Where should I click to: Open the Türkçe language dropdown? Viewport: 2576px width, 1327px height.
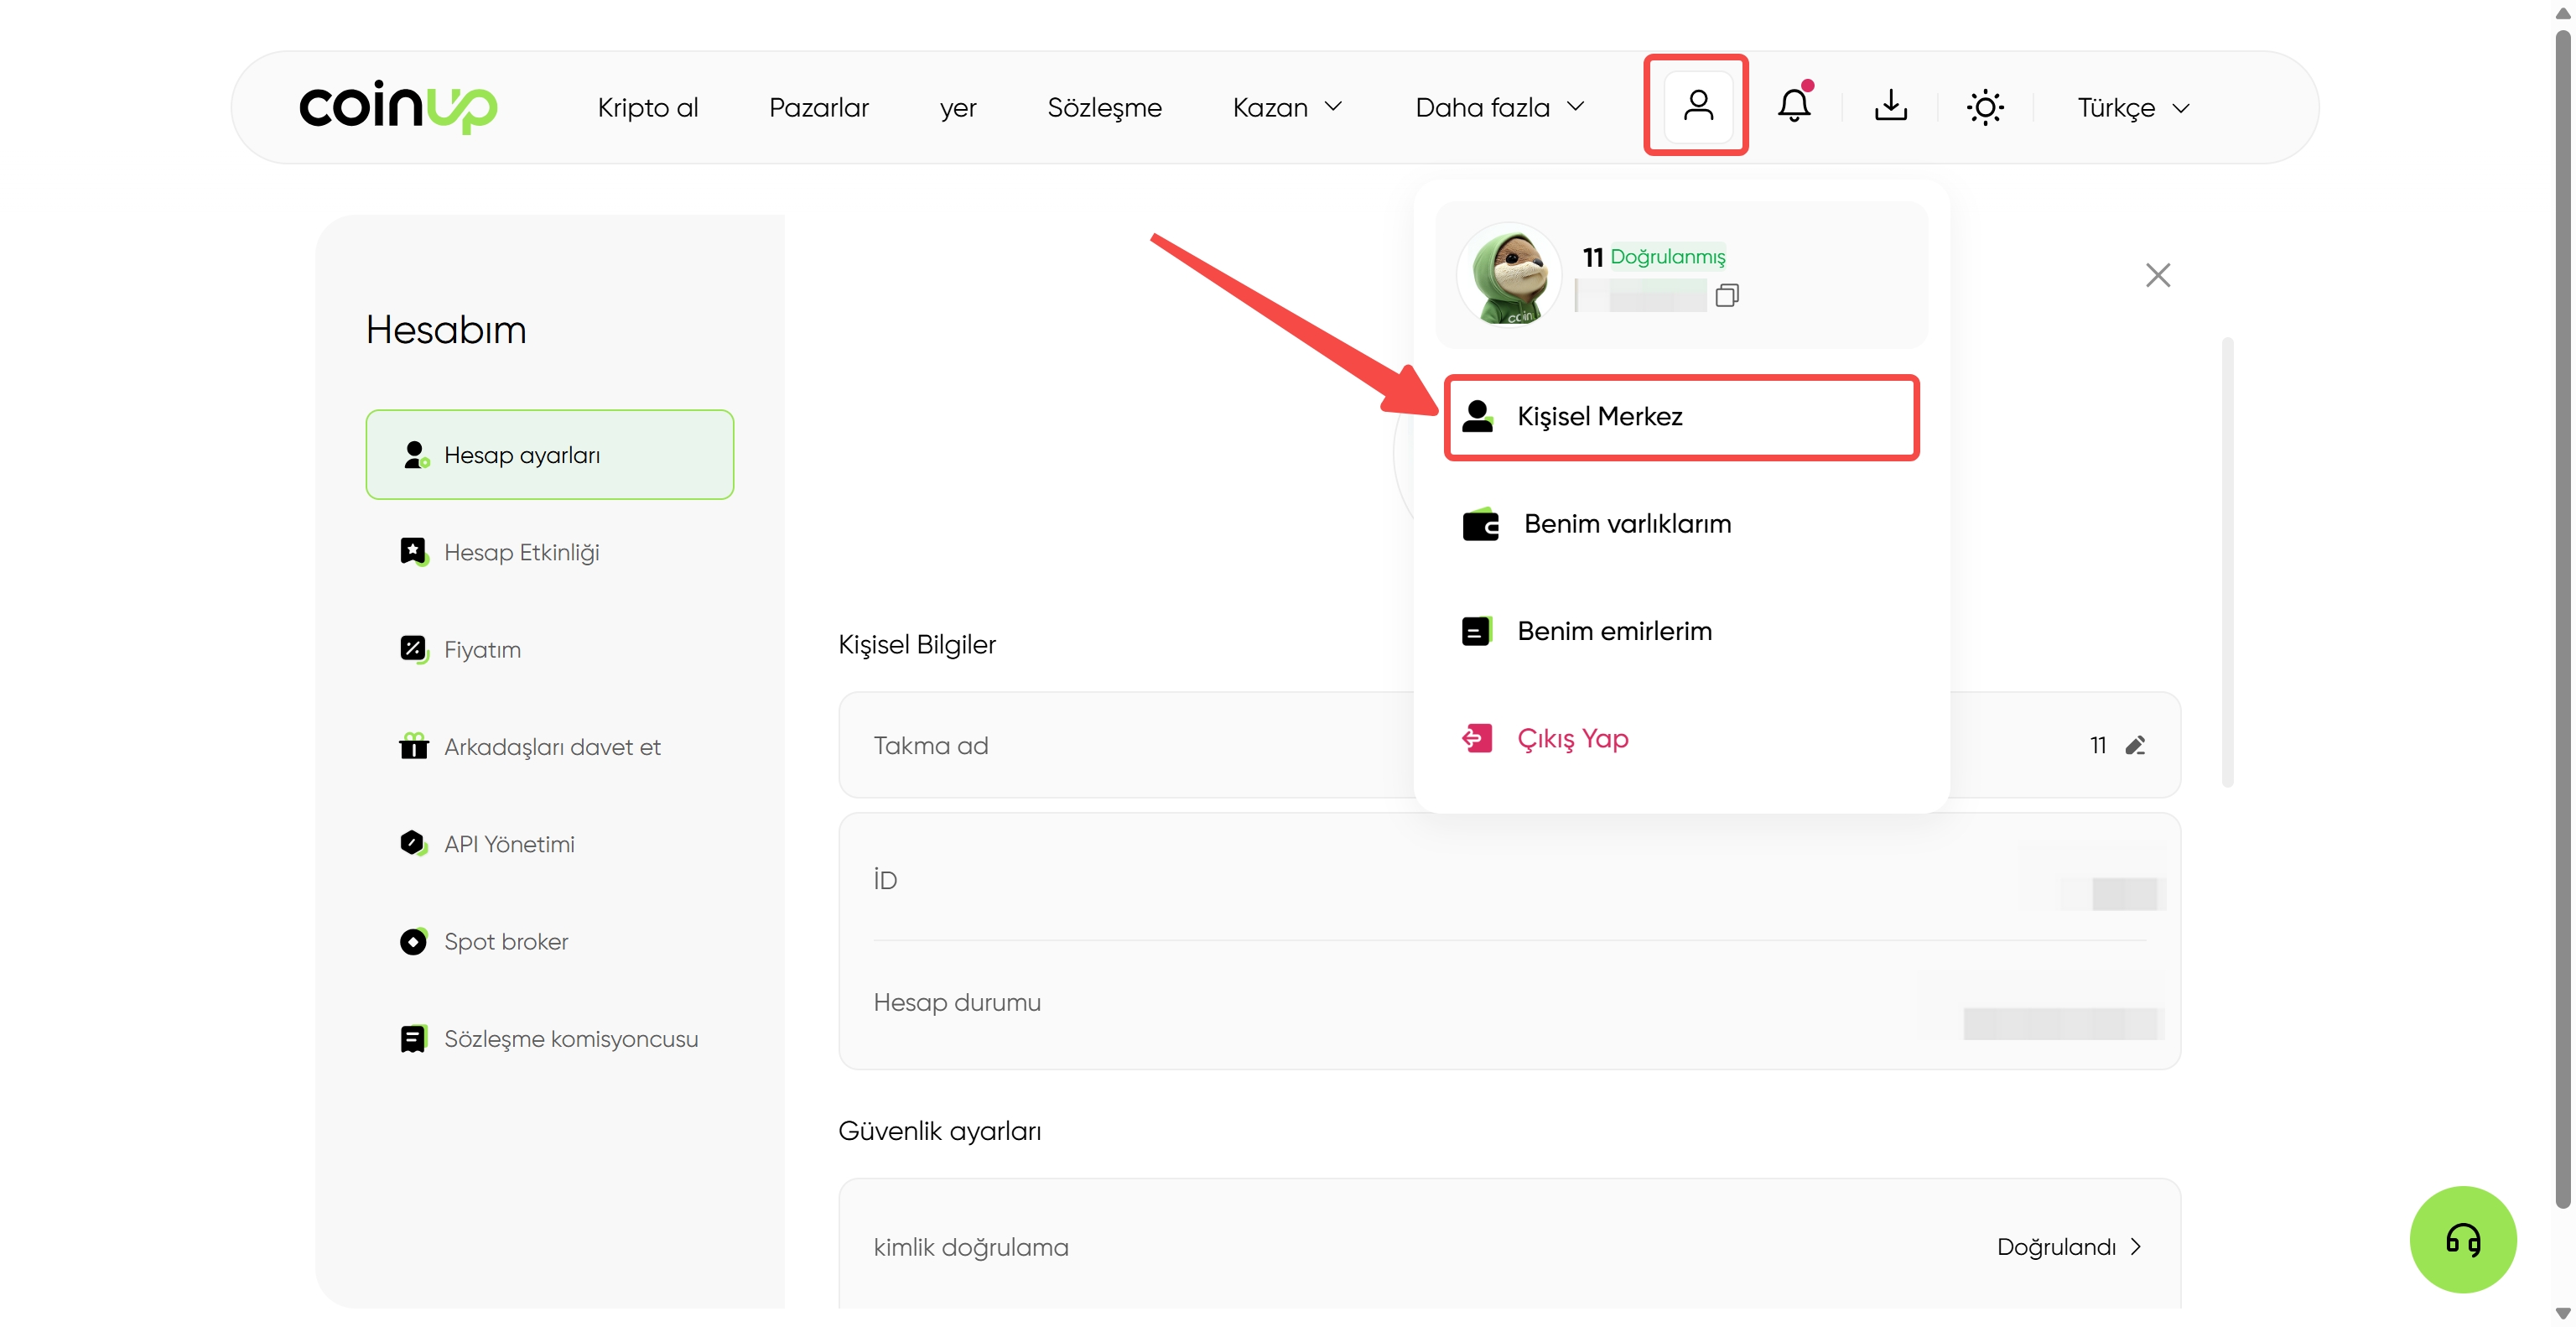[2133, 107]
